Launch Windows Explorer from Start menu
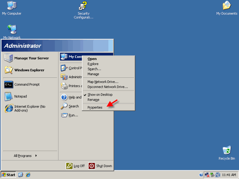The width and height of the screenshot is (239, 179). (30, 70)
